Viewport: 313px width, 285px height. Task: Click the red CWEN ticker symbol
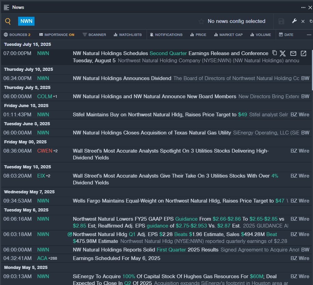pos(44,151)
